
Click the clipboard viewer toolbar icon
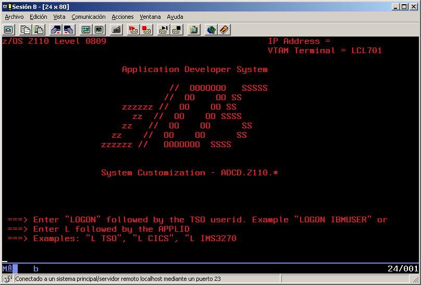(194, 30)
